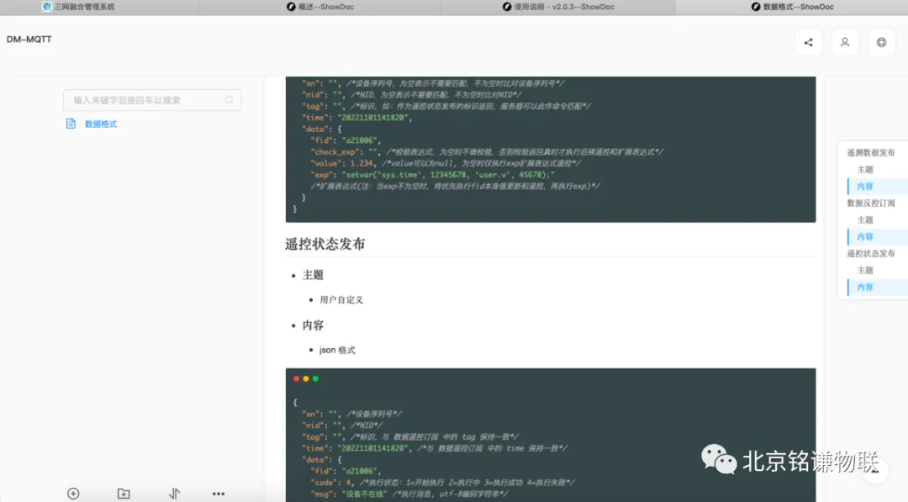Click the lifebuoy help icon
This screenshot has width=908, height=502.
pos(881,43)
